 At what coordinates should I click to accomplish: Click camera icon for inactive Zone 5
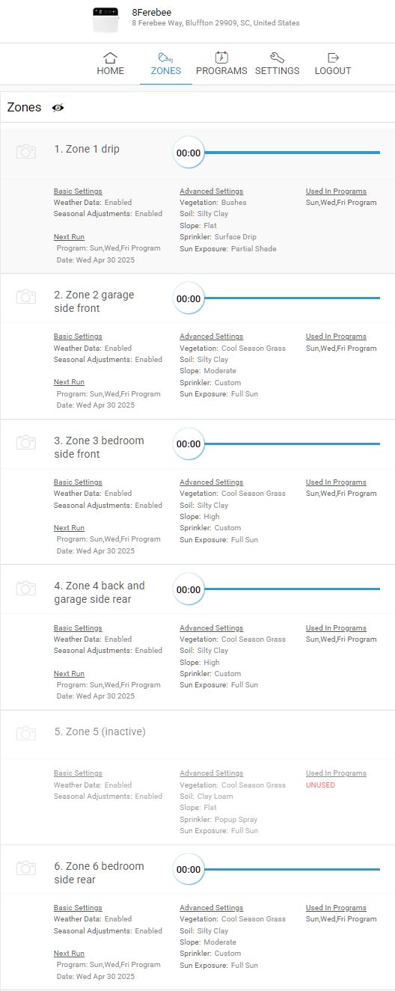point(26,733)
